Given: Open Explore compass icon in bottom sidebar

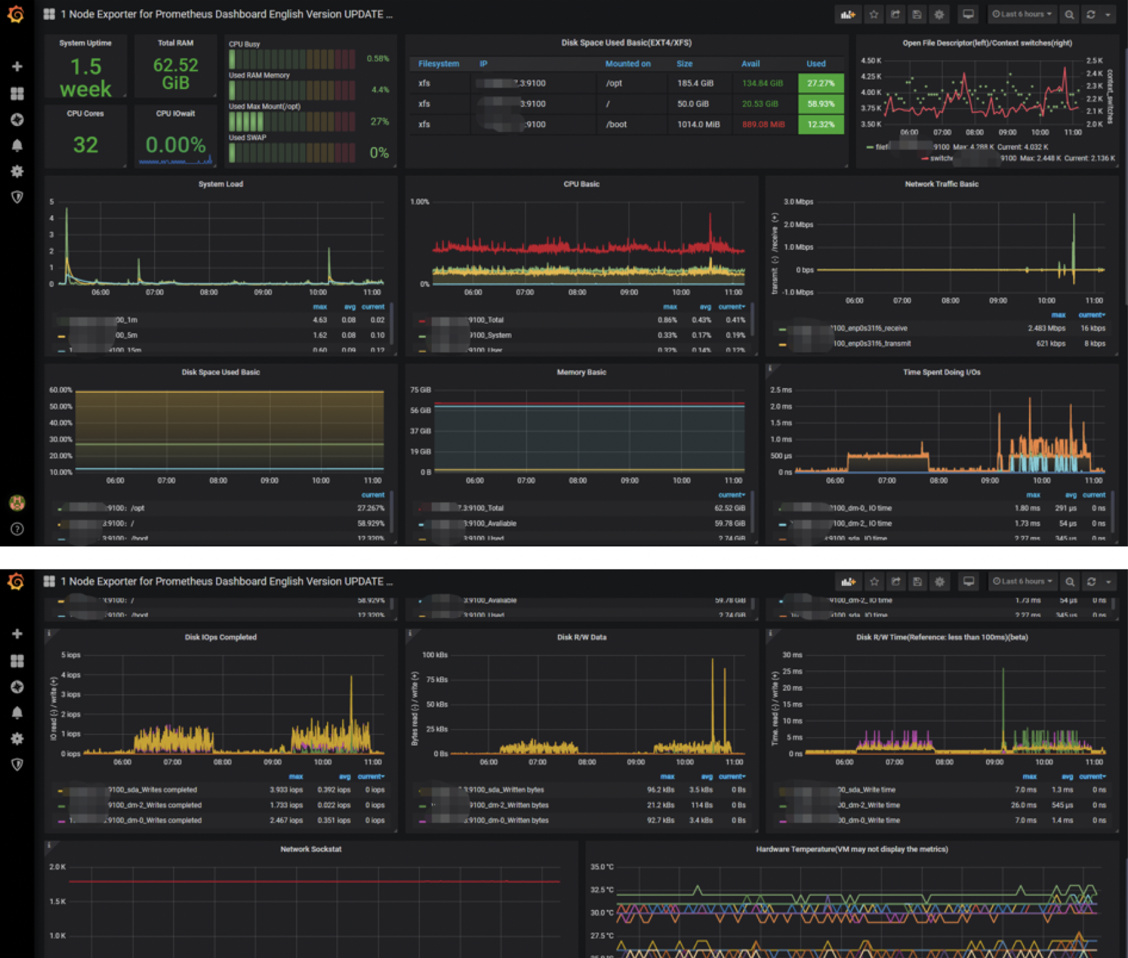Looking at the screenshot, I should 17,687.
